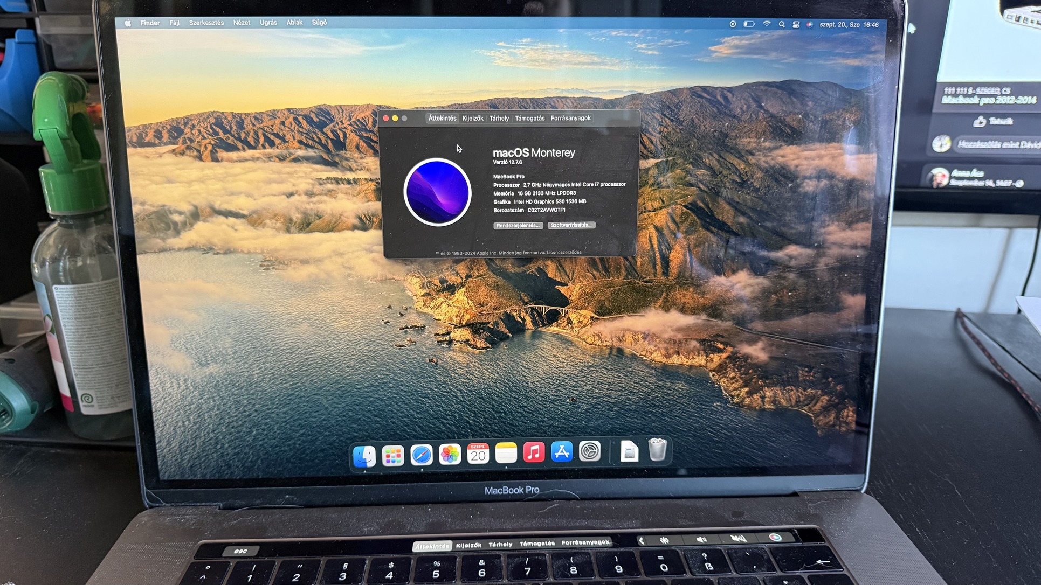Open the Apple menu
Screen dimensions: 1041x585
128,23
